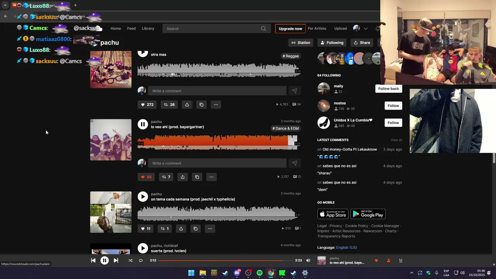Click Upgrade now button
The image size is (496, 279).
tap(290, 29)
